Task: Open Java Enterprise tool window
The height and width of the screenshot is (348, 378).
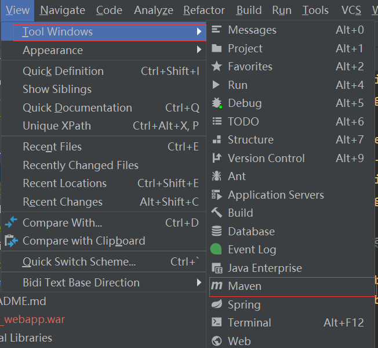Action: 290,268
